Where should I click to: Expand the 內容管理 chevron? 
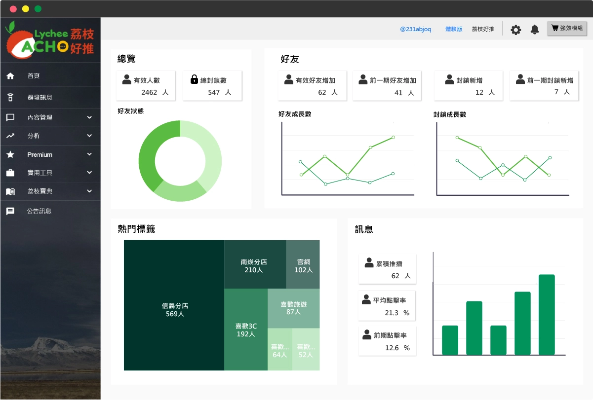(x=89, y=117)
